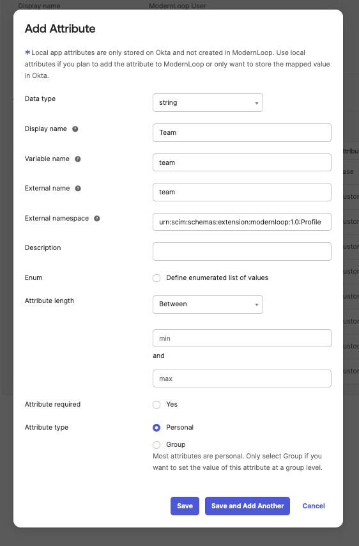Click the Data type label

click(40, 98)
